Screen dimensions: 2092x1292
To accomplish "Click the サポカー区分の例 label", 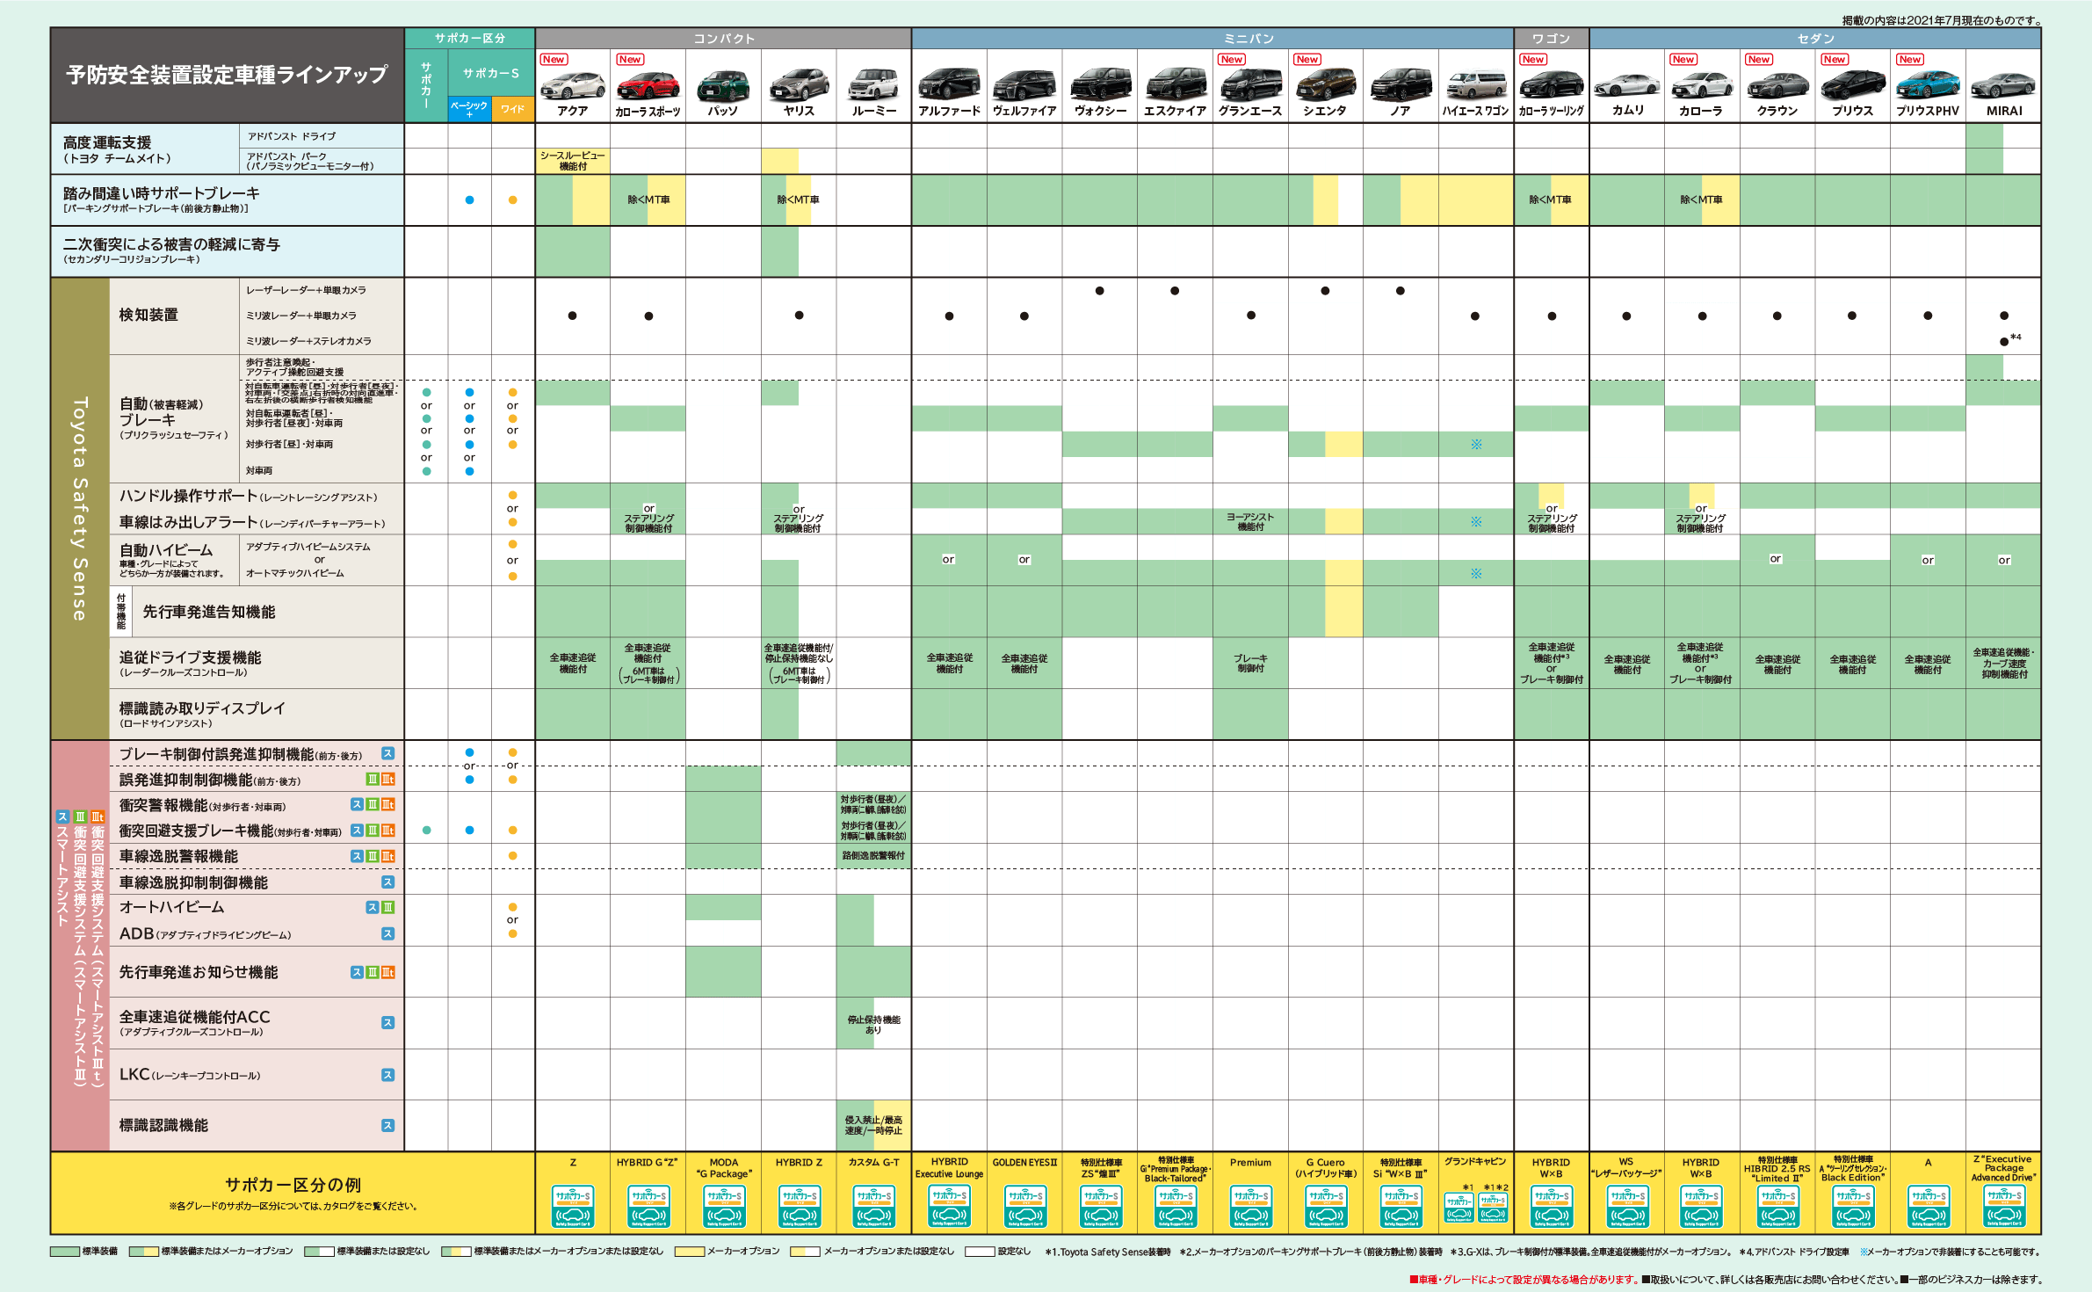I will (x=293, y=1185).
